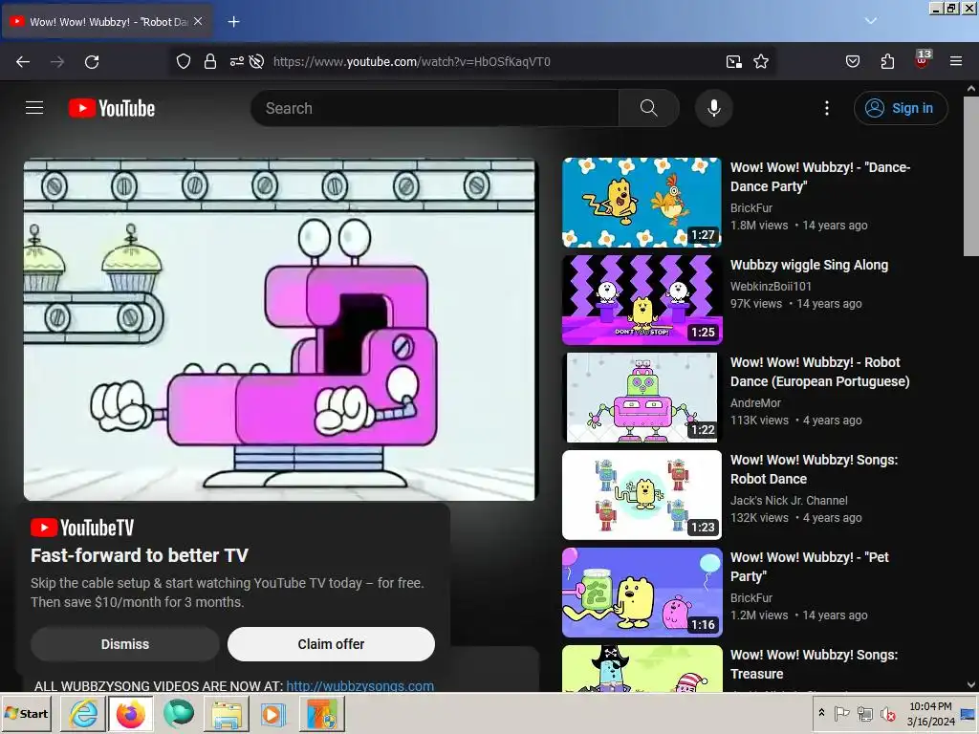Click the autoplay blocked icon
The image size is (979, 734).
click(x=256, y=61)
